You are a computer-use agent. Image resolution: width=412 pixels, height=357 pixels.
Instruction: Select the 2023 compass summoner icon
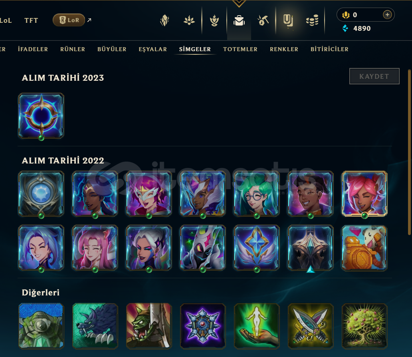click(x=41, y=116)
